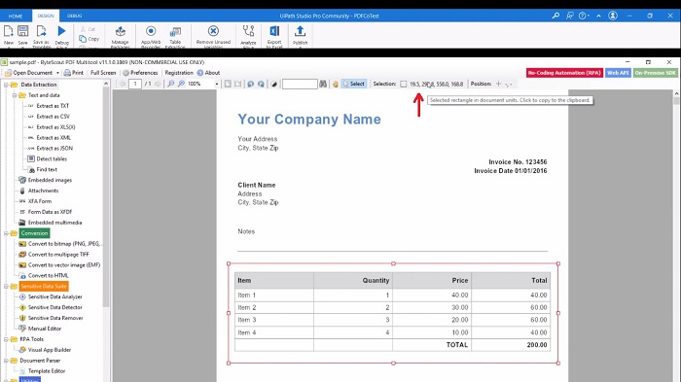Click the No-Coding Automation (RPA) button
The image size is (681, 382).
(x=564, y=73)
